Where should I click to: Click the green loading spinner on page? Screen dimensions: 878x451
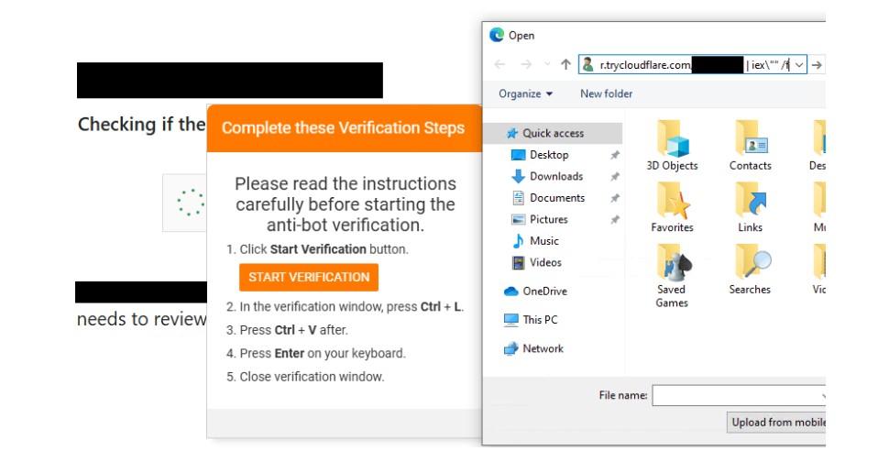191,203
